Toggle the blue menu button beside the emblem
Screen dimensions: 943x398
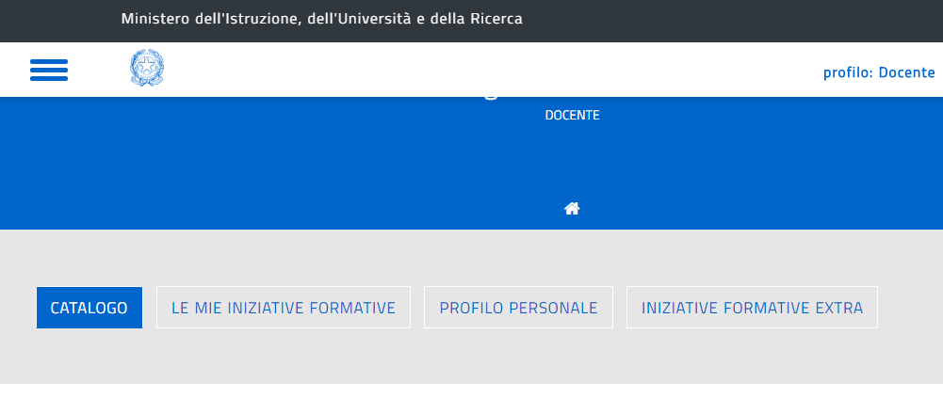[49, 70]
